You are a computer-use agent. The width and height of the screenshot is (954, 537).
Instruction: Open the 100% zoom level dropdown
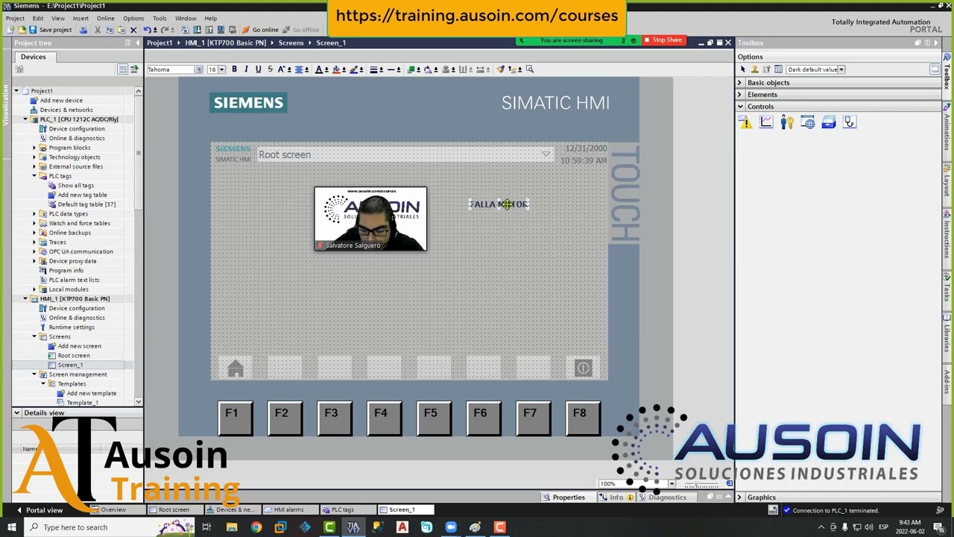click(x=672, y=484)
